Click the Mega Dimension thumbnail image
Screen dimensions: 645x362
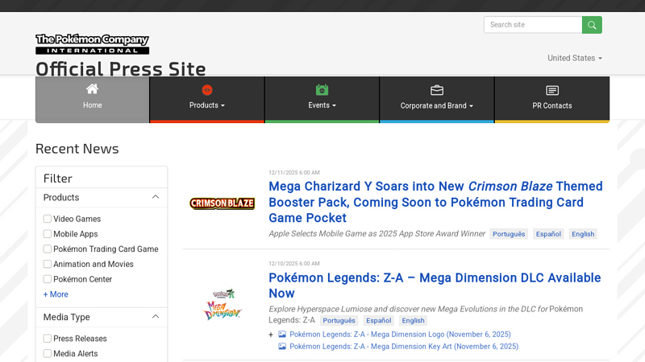click(223, 304)
